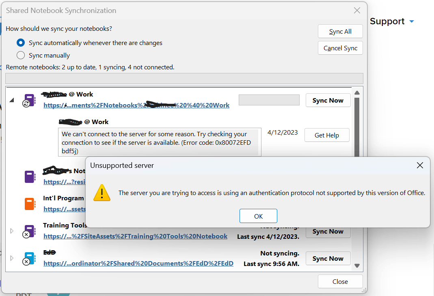Click Get Help for the connection error

[326, 135]
